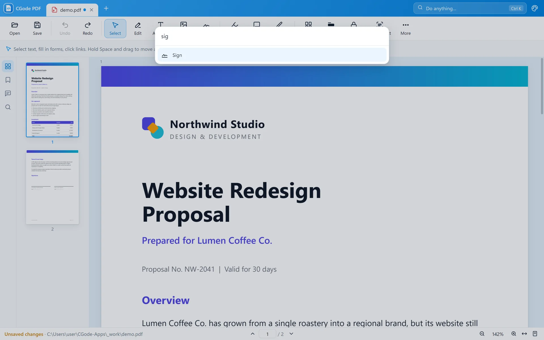Go to next page arrow
Image resolution: width=544 pixels, height=340 pixels.
(x=291, y=334)
